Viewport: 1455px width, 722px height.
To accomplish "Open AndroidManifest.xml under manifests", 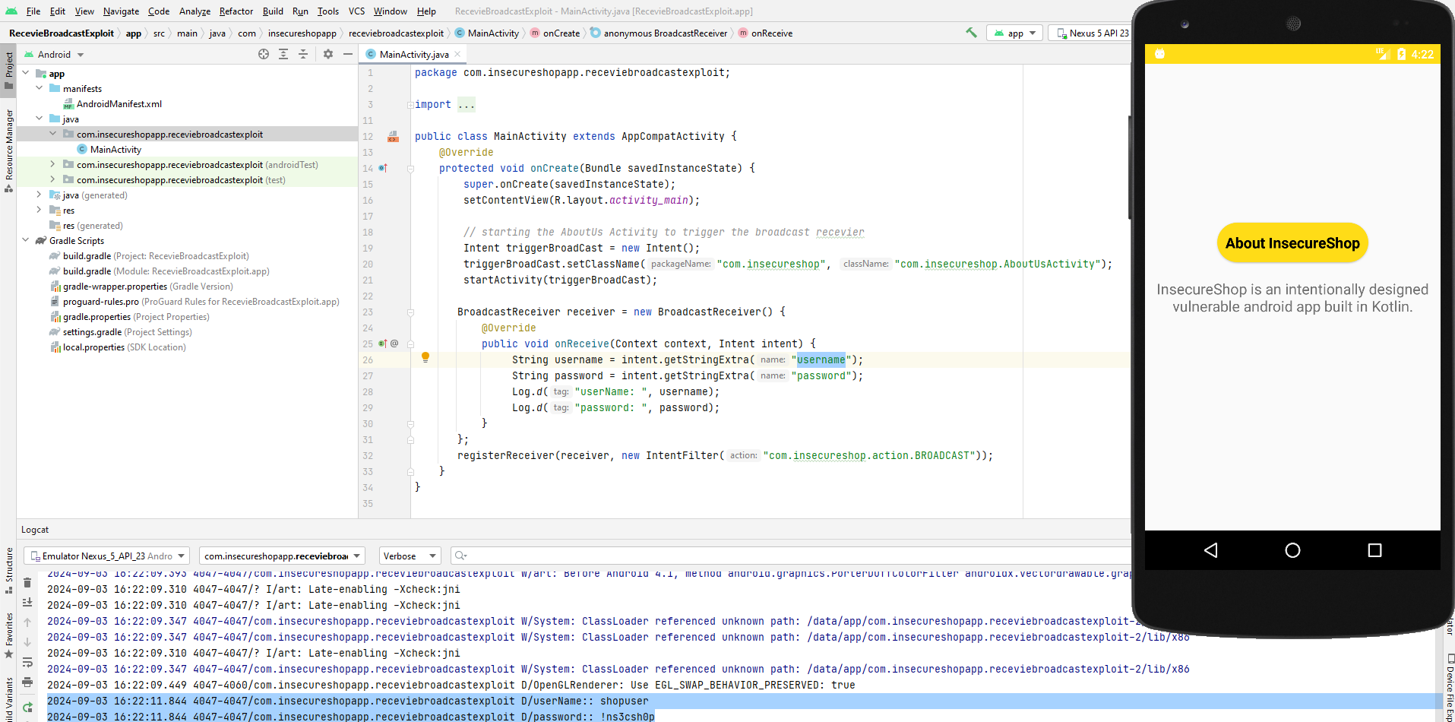I will [x=119, y=103].
